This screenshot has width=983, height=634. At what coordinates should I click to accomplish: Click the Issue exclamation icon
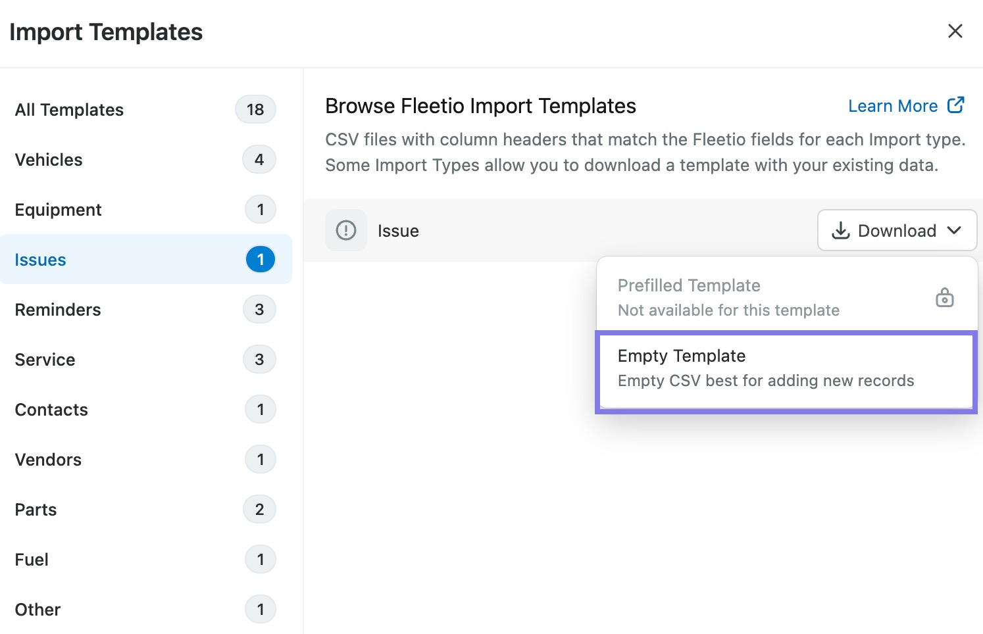346,230
